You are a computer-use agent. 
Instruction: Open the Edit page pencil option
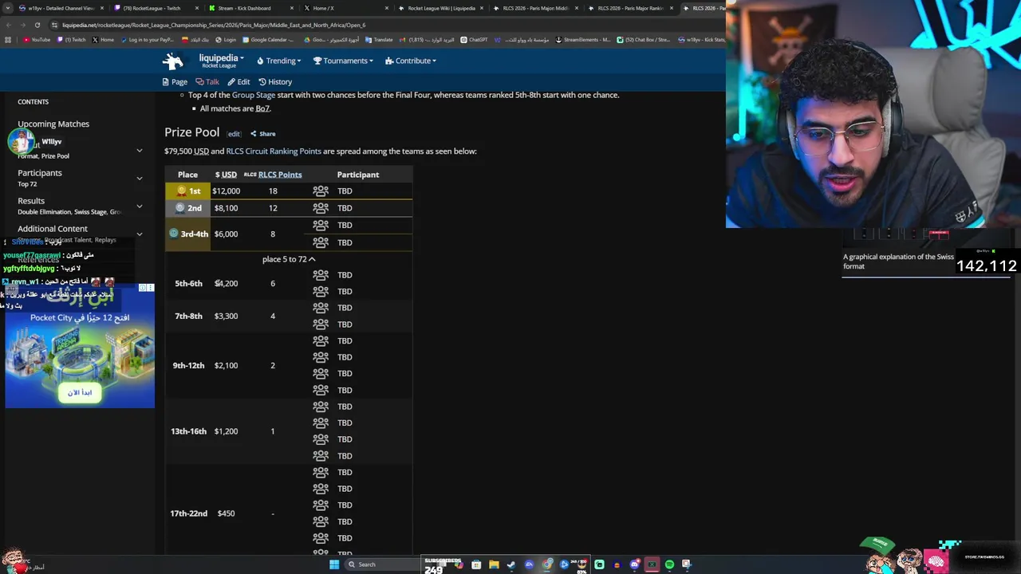coord(238,81)
